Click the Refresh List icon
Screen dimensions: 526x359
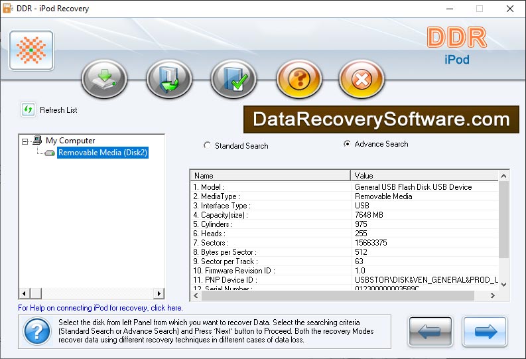28,109
